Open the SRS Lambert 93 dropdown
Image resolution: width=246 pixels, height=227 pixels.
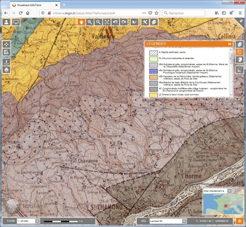185,221
